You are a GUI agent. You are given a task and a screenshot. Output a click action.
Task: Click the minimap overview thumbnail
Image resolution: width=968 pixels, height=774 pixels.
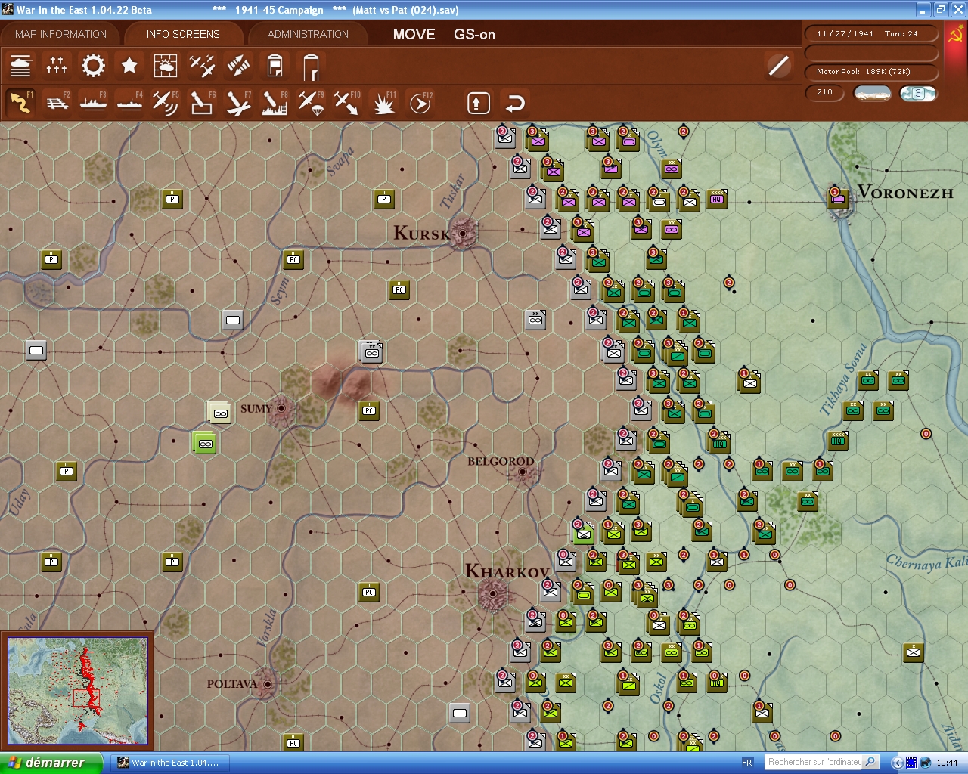77,691
